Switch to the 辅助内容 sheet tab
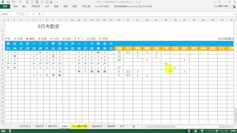 [x=52, y=126]
